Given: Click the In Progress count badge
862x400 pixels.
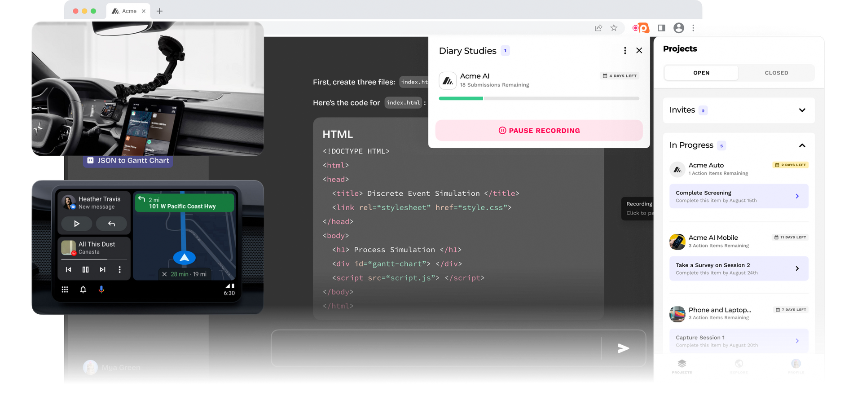Looking at the screenshot, I should tap(721, 145).
